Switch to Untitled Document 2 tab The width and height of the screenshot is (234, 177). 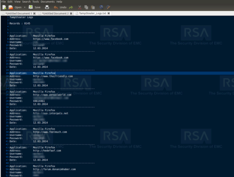point(55,13)
